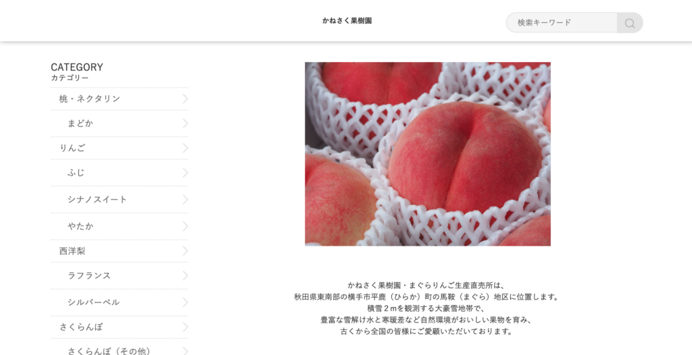Select the シルバーベル subcategory
692x355 pixels.
pos(119,302)
